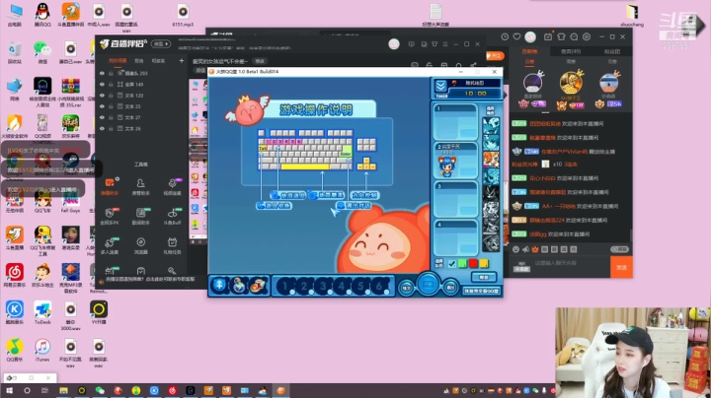Toggle the pill switch in chat toolbar
Screen dimensions: 711x398
[x=619, y=249]
